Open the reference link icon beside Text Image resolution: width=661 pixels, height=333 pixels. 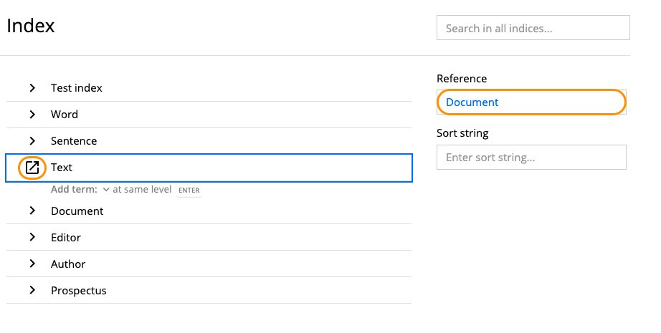coord(32,168)
